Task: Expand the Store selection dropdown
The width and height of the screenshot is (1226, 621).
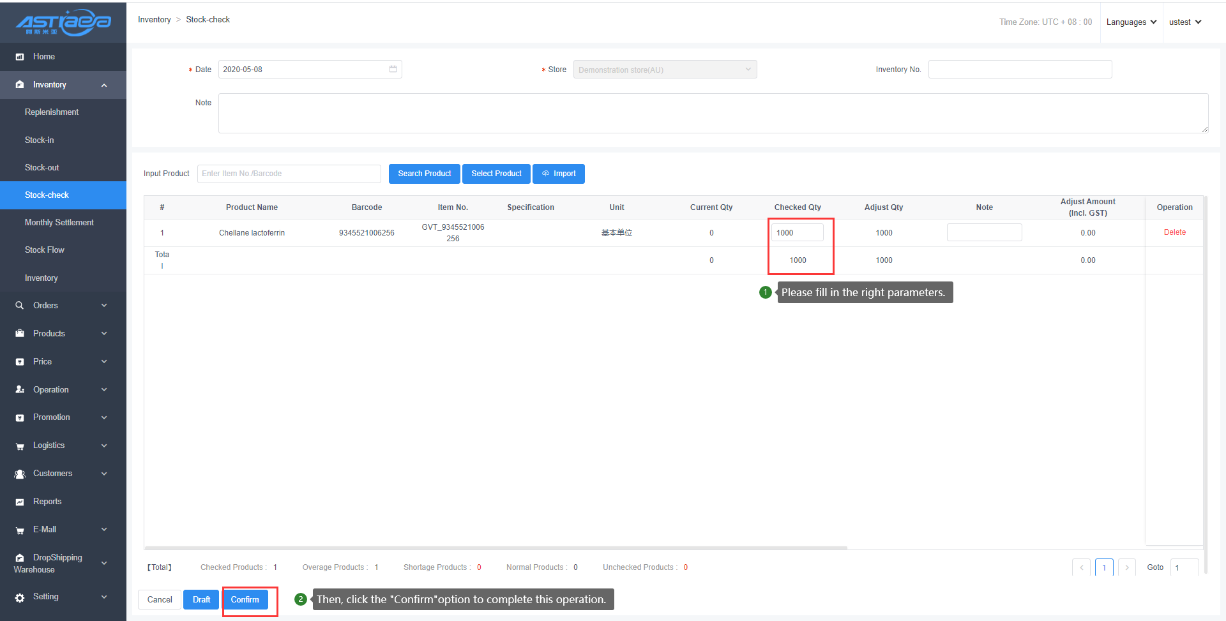Action: point(665,70)
